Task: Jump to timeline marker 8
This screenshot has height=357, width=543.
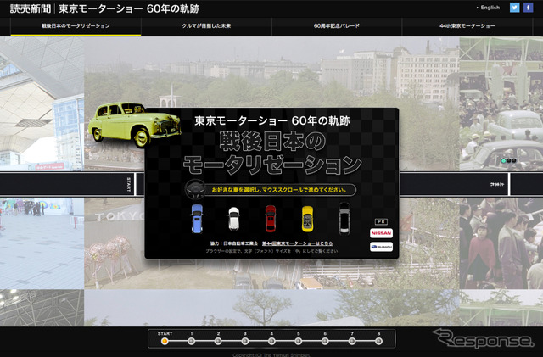Action: click(378, 341)
